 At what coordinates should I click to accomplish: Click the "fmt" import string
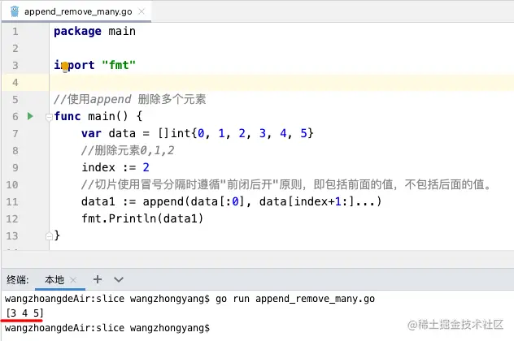coord(118,65)
